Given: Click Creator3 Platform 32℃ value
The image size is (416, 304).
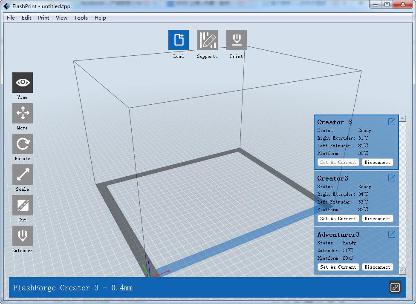Looking at the screenshot, I should (x=363, y=209).
